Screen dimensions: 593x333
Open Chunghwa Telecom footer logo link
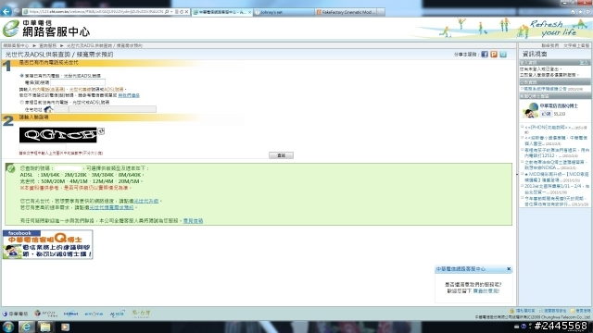tap(16, 314)
